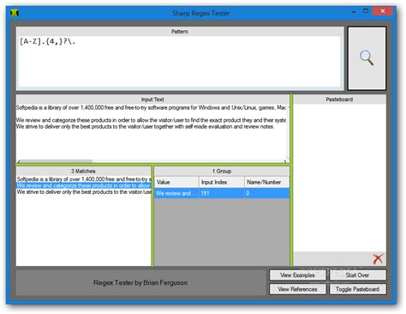The image size is (406, 314).
Task: Click the Name/Number cell showing 0
Action: click(266, 193)
